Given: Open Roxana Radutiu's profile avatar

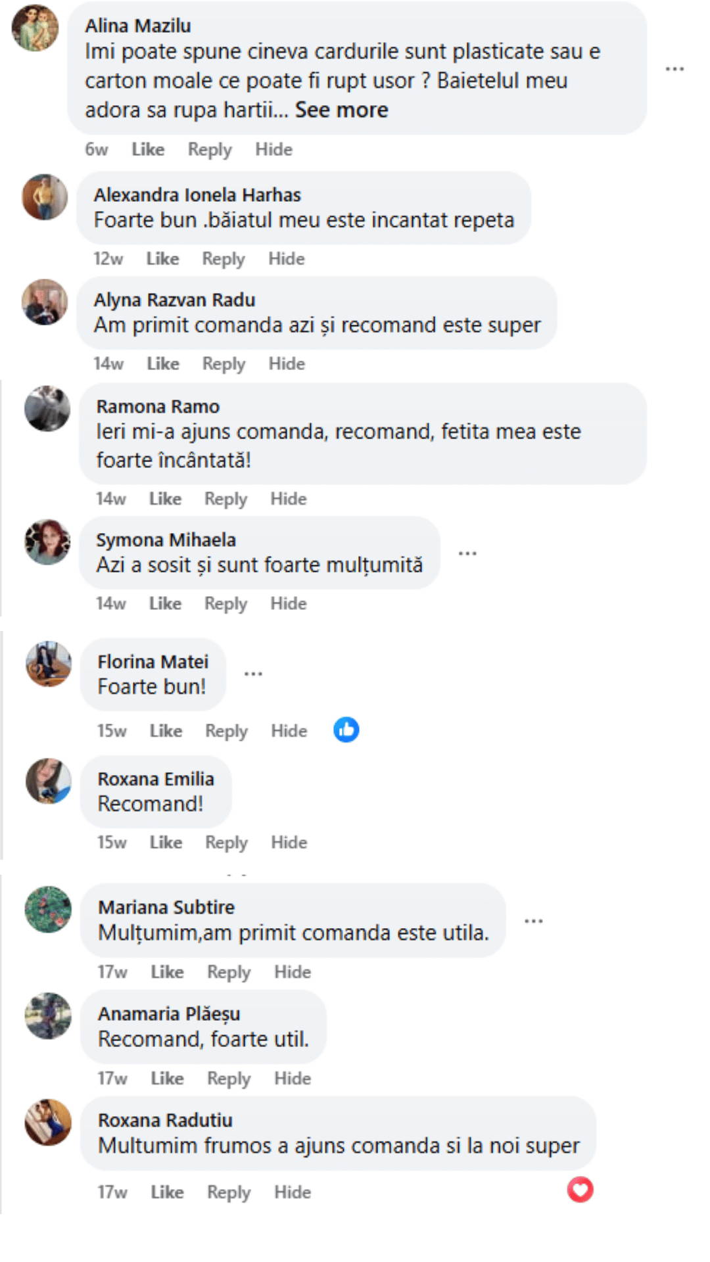Looking at the screenshot, I should [48, 1122].
